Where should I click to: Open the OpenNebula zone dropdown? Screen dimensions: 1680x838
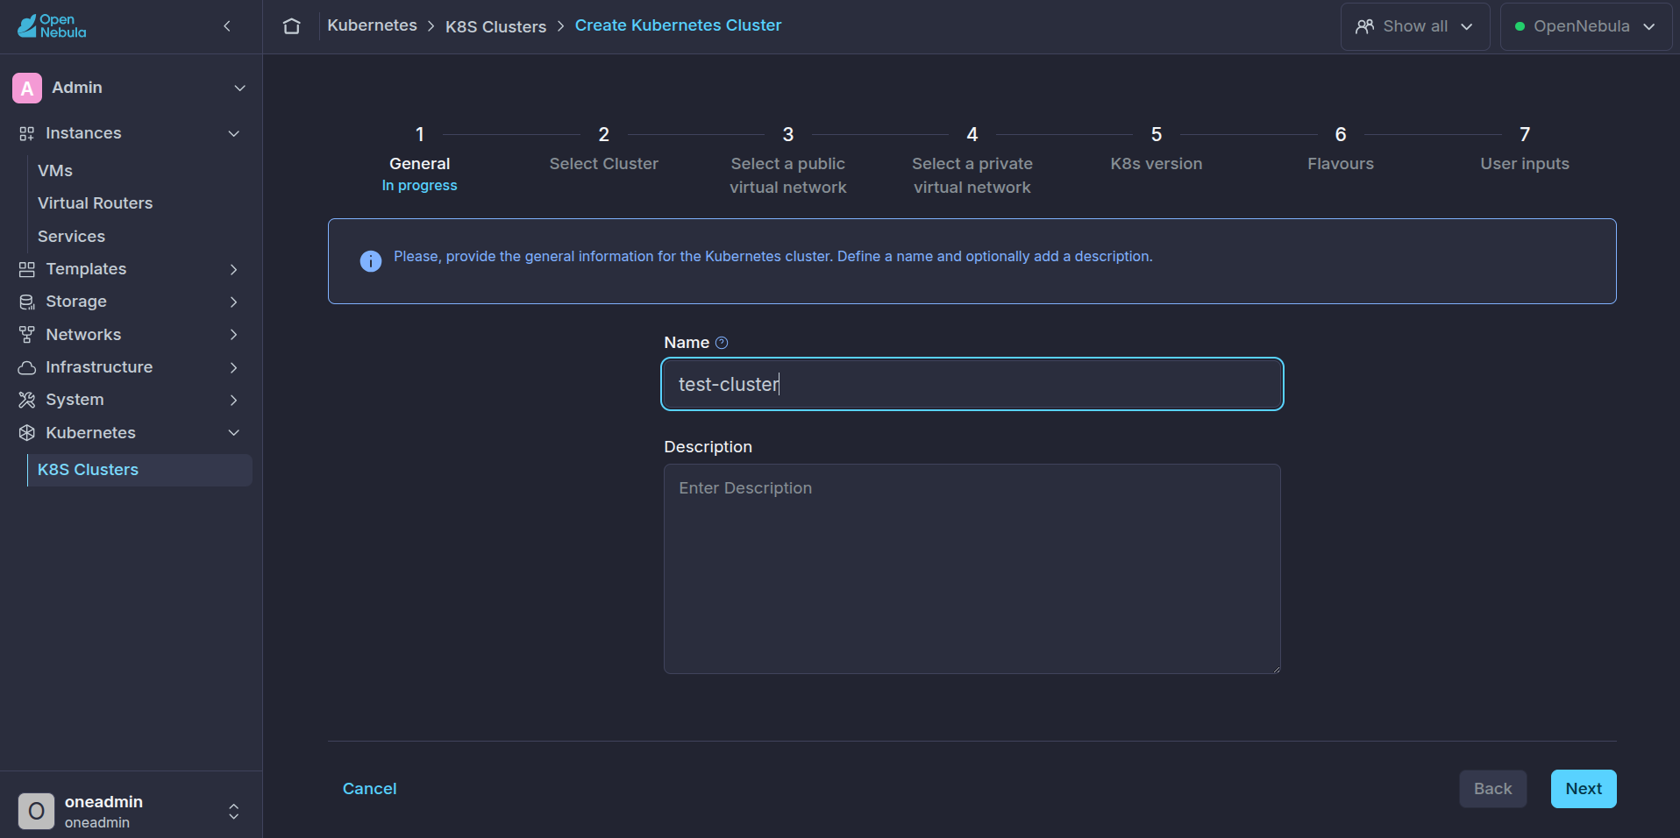pos(1585,26)
